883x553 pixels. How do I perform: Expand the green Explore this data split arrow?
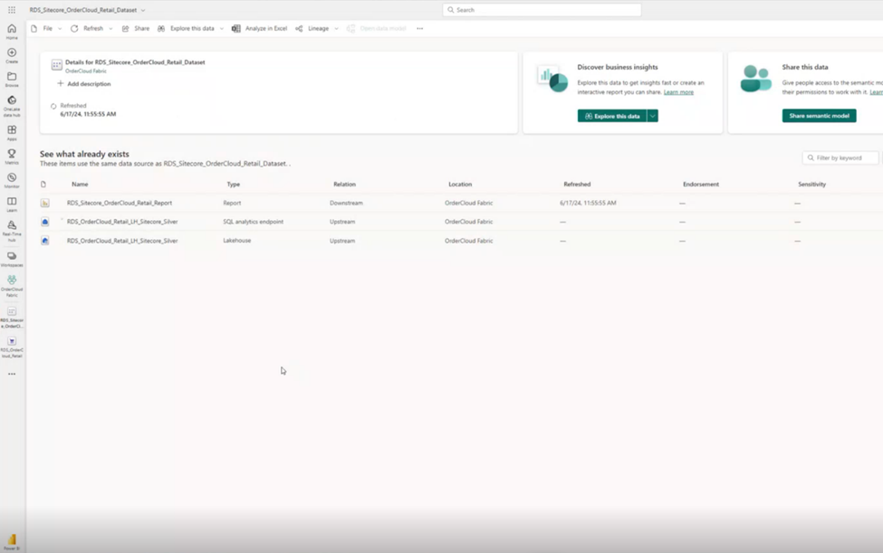pyautogui.click(x=653, y=116)
